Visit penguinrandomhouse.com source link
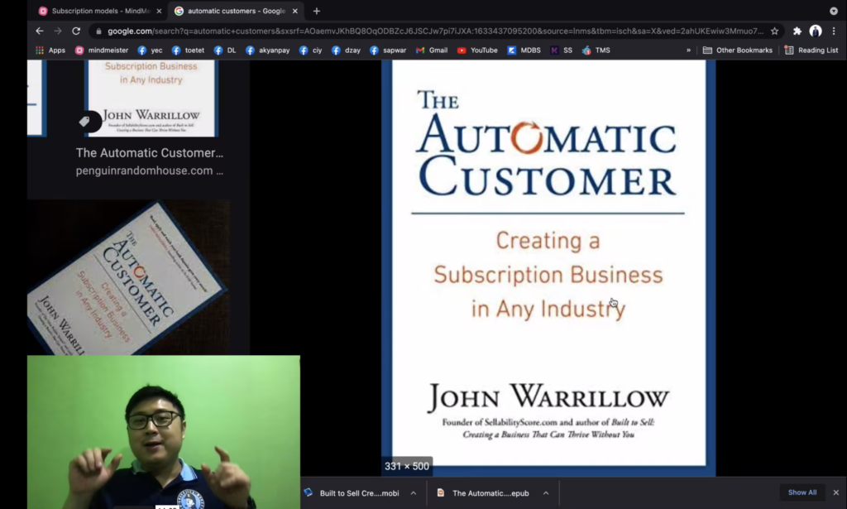The height and width of the screenshot is (509, 847). (150, 170)
